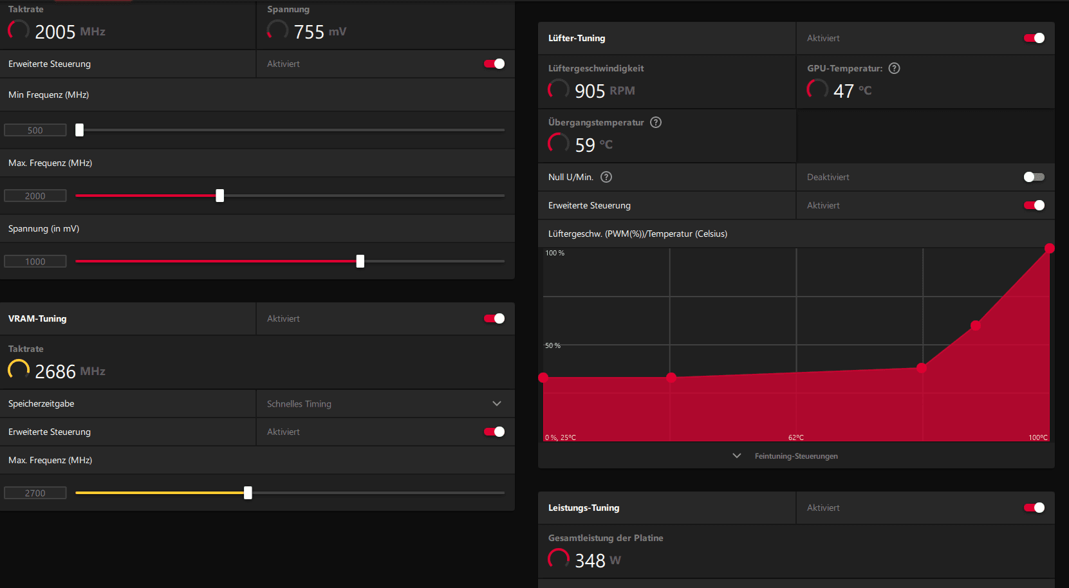Select the second fan curve point from the left

click(671, 378)
